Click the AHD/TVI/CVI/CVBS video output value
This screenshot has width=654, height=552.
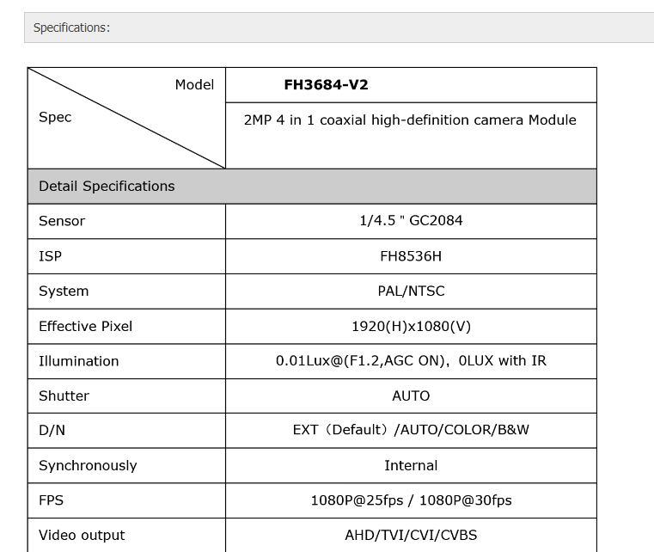click(x=411, y=536)
